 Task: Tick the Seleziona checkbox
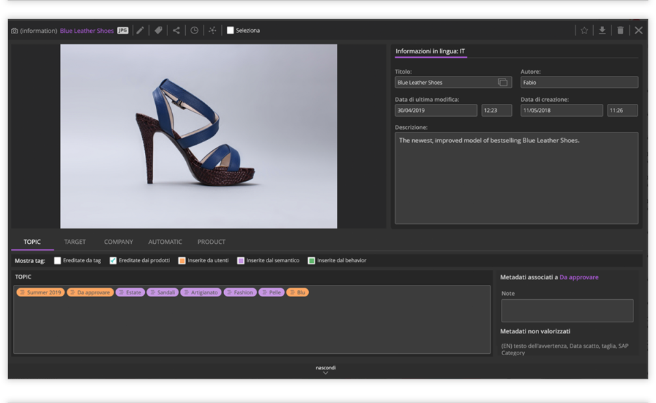230,31
